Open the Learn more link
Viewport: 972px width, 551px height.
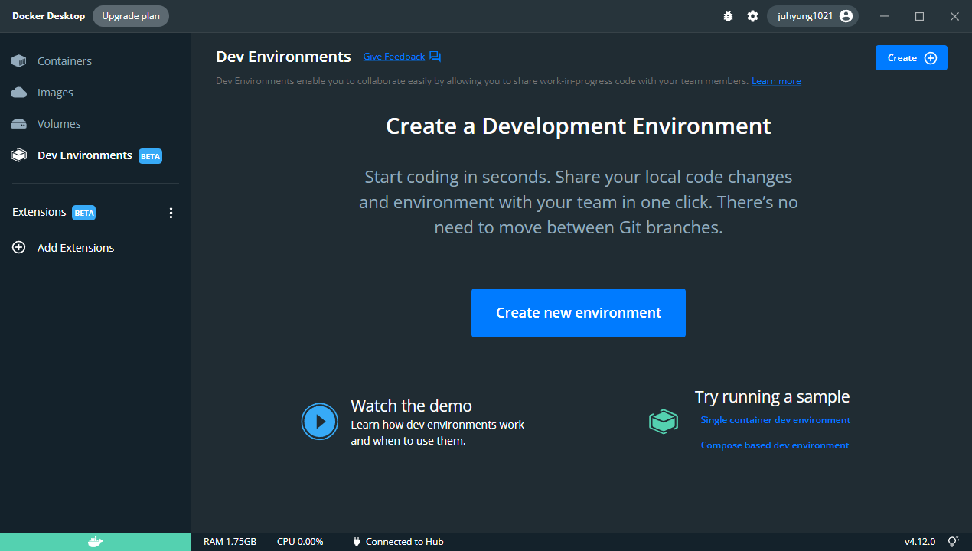click(x=776, y=81)
